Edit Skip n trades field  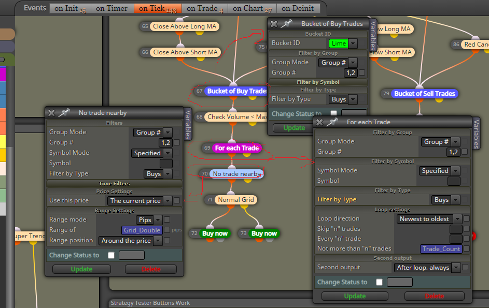tap(456, 229)
